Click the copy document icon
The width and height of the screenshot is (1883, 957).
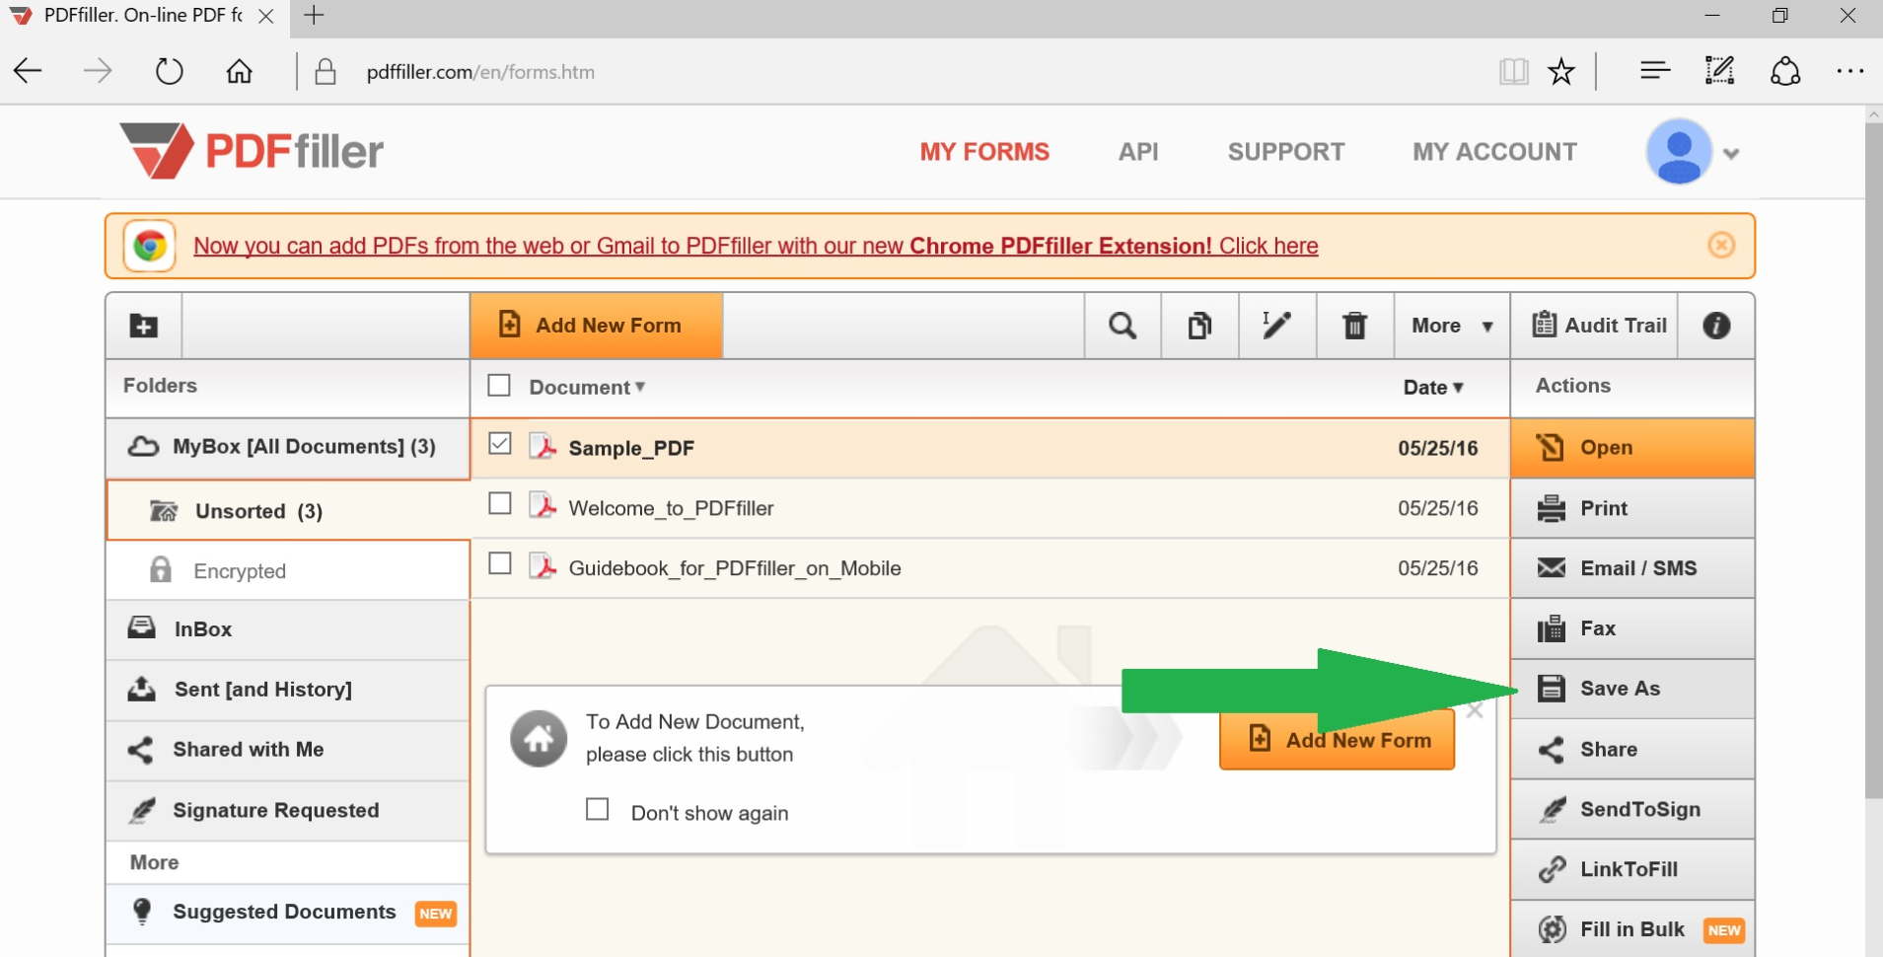click(1198, 326)
